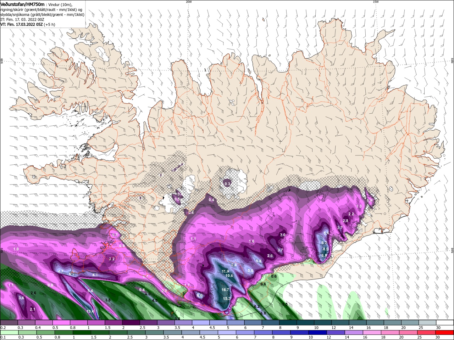Click the 2.8 precipitation value in the east
Image resolution: width=454 pixels, height=340 pixels.
[x=345, y=221]
